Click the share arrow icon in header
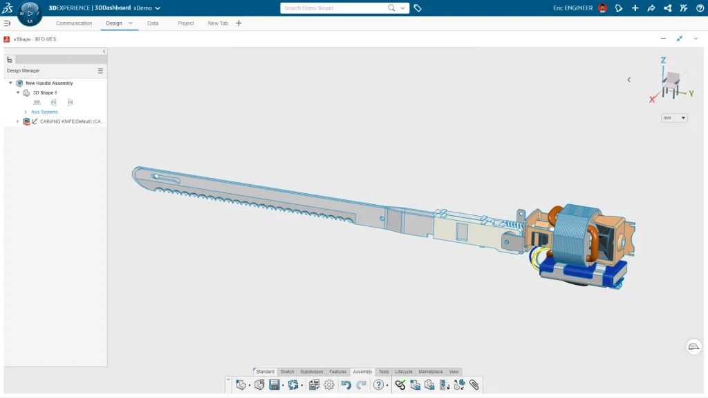 pos(651,8)
